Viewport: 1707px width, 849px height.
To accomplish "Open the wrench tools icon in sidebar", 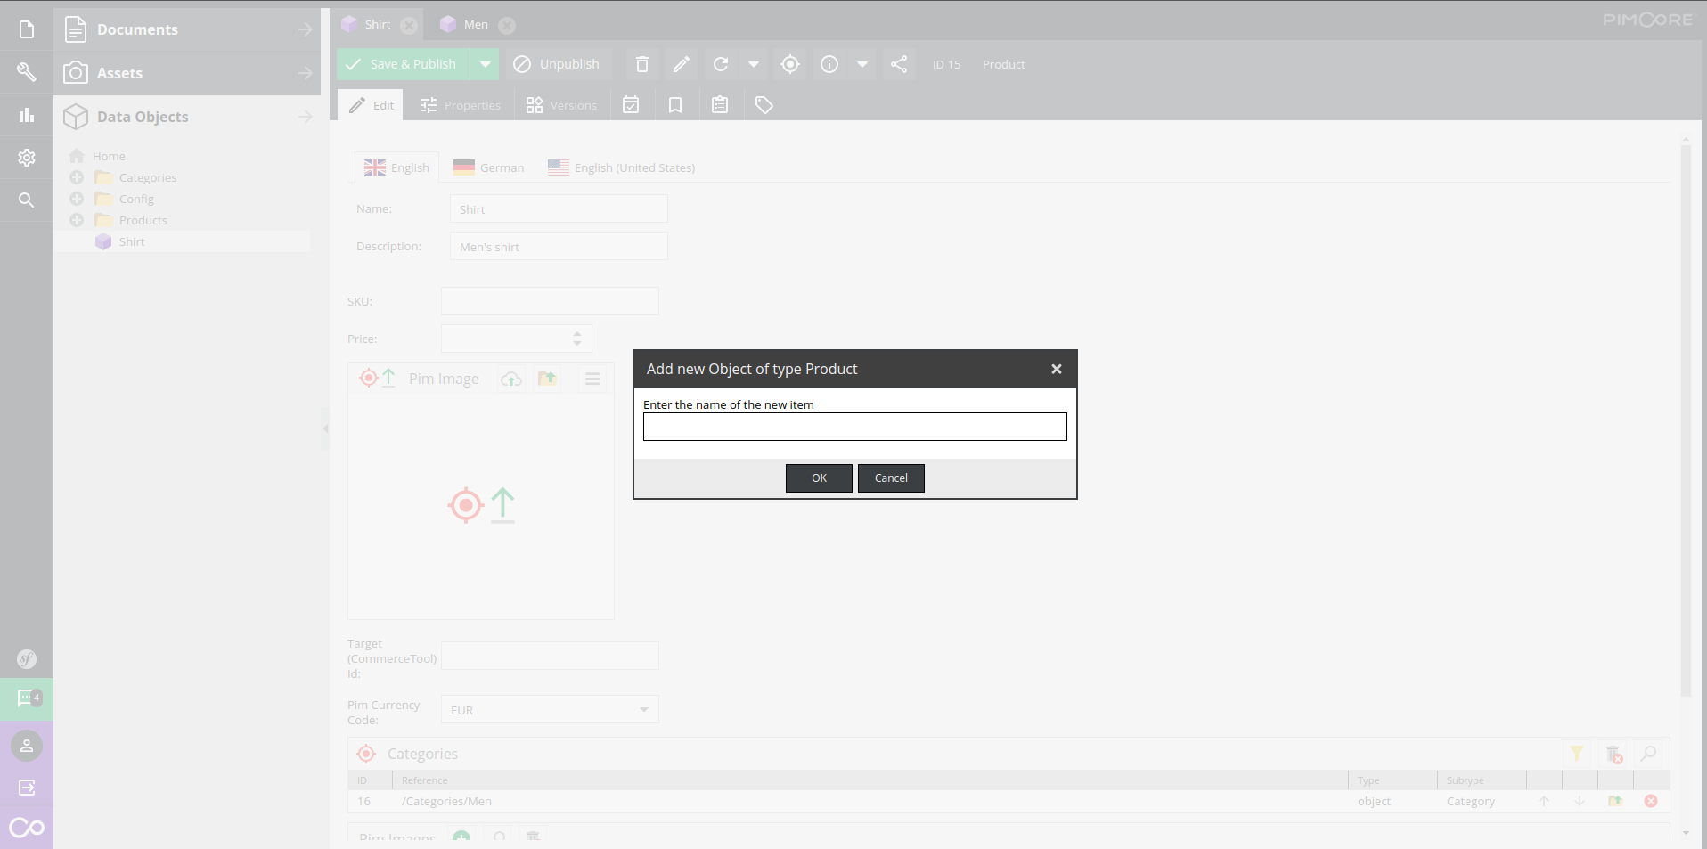I will pyautogui.click(x=27, y=72).
